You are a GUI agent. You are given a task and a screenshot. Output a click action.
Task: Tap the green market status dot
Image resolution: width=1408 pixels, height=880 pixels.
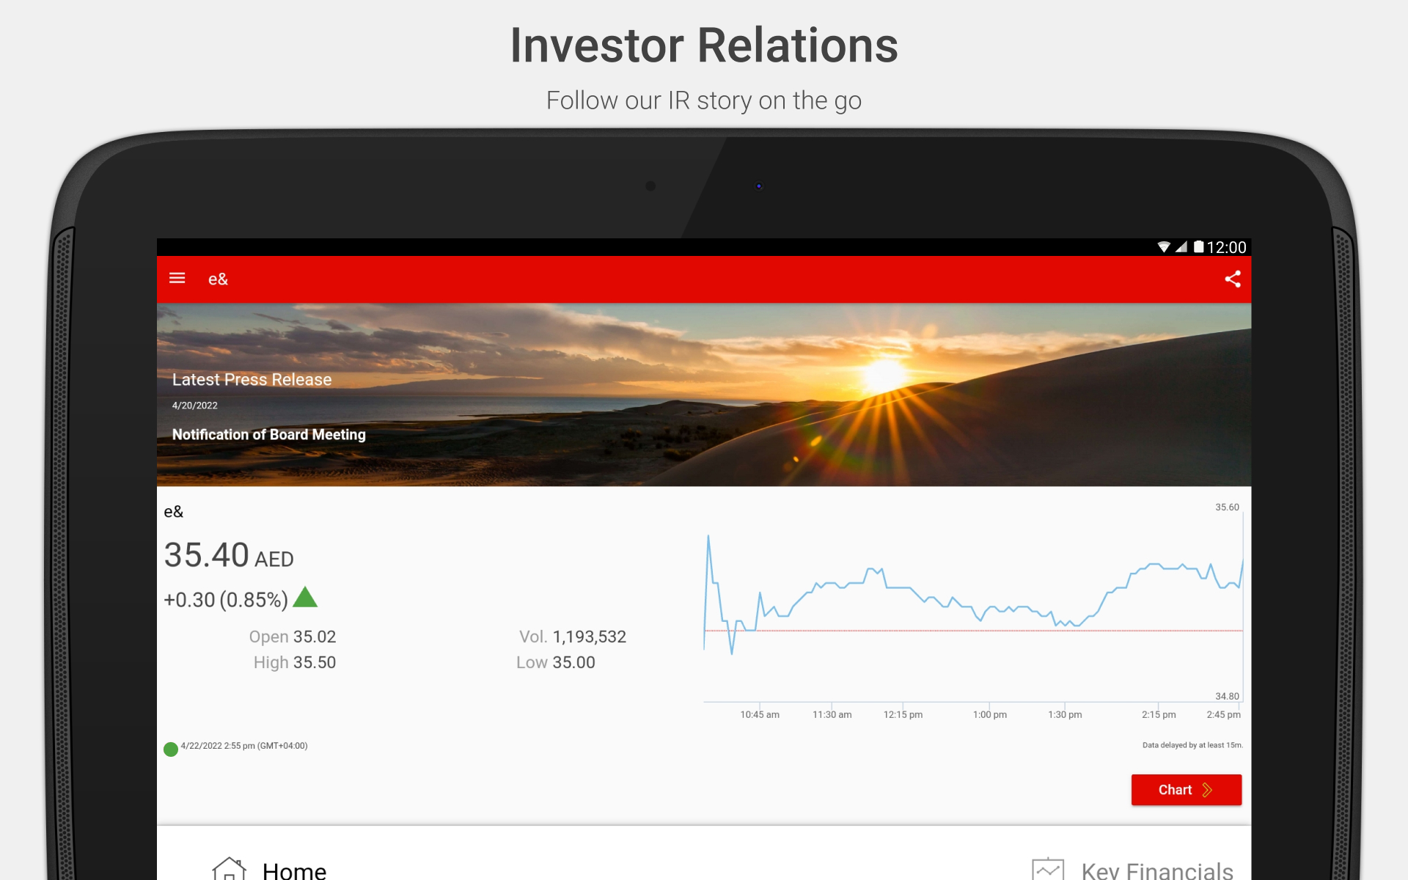click(x=171, y=749)
